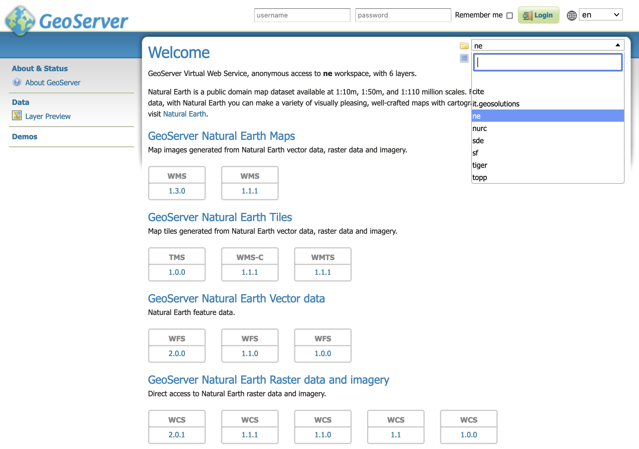Click the Layer Preview map icon
This screenshot has height=449, width=639.
pos(17,116)
